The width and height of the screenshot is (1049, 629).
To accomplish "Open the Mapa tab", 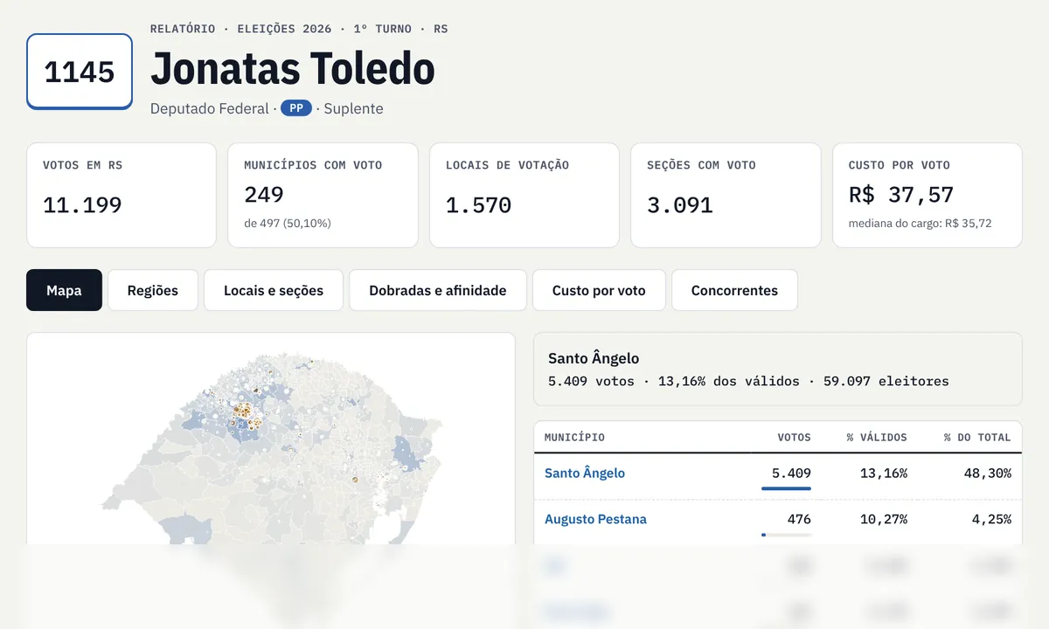I will pyautogui.click(x=64, y=290).
